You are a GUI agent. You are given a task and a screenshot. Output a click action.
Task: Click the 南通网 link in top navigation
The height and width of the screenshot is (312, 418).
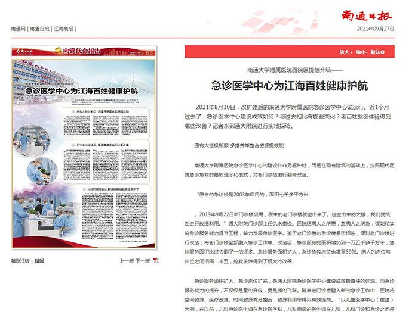click(19, 29)
